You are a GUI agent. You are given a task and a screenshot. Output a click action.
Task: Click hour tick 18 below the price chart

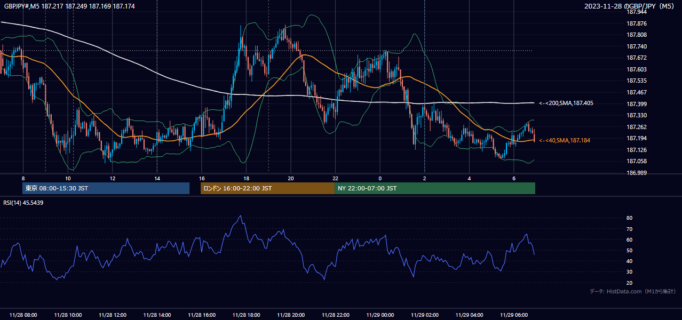point(246,178)
